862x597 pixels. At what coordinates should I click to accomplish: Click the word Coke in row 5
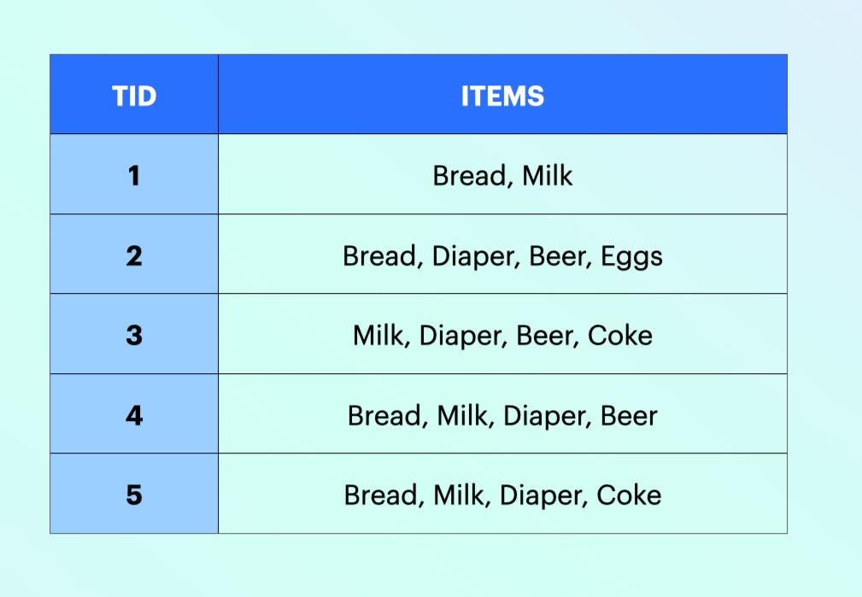[629, 495]
